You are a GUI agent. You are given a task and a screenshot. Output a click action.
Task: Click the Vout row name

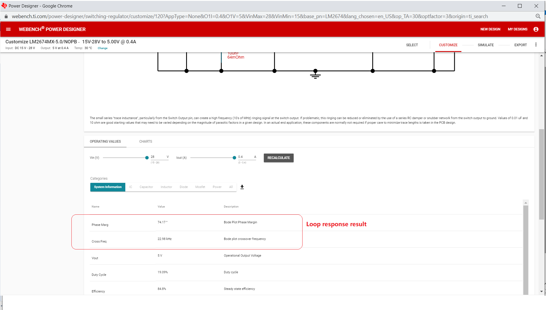click(95, 258)
